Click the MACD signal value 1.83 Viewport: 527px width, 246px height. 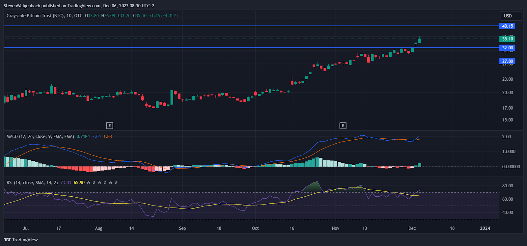tap(108, 136)
